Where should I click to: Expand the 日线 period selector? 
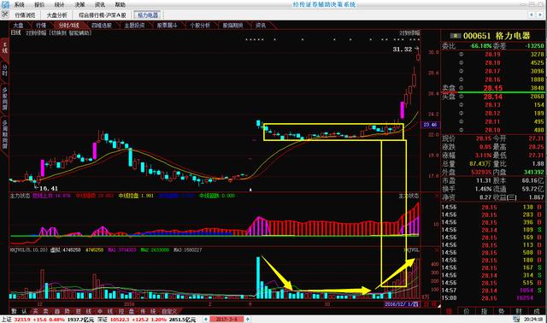point(15,32)
